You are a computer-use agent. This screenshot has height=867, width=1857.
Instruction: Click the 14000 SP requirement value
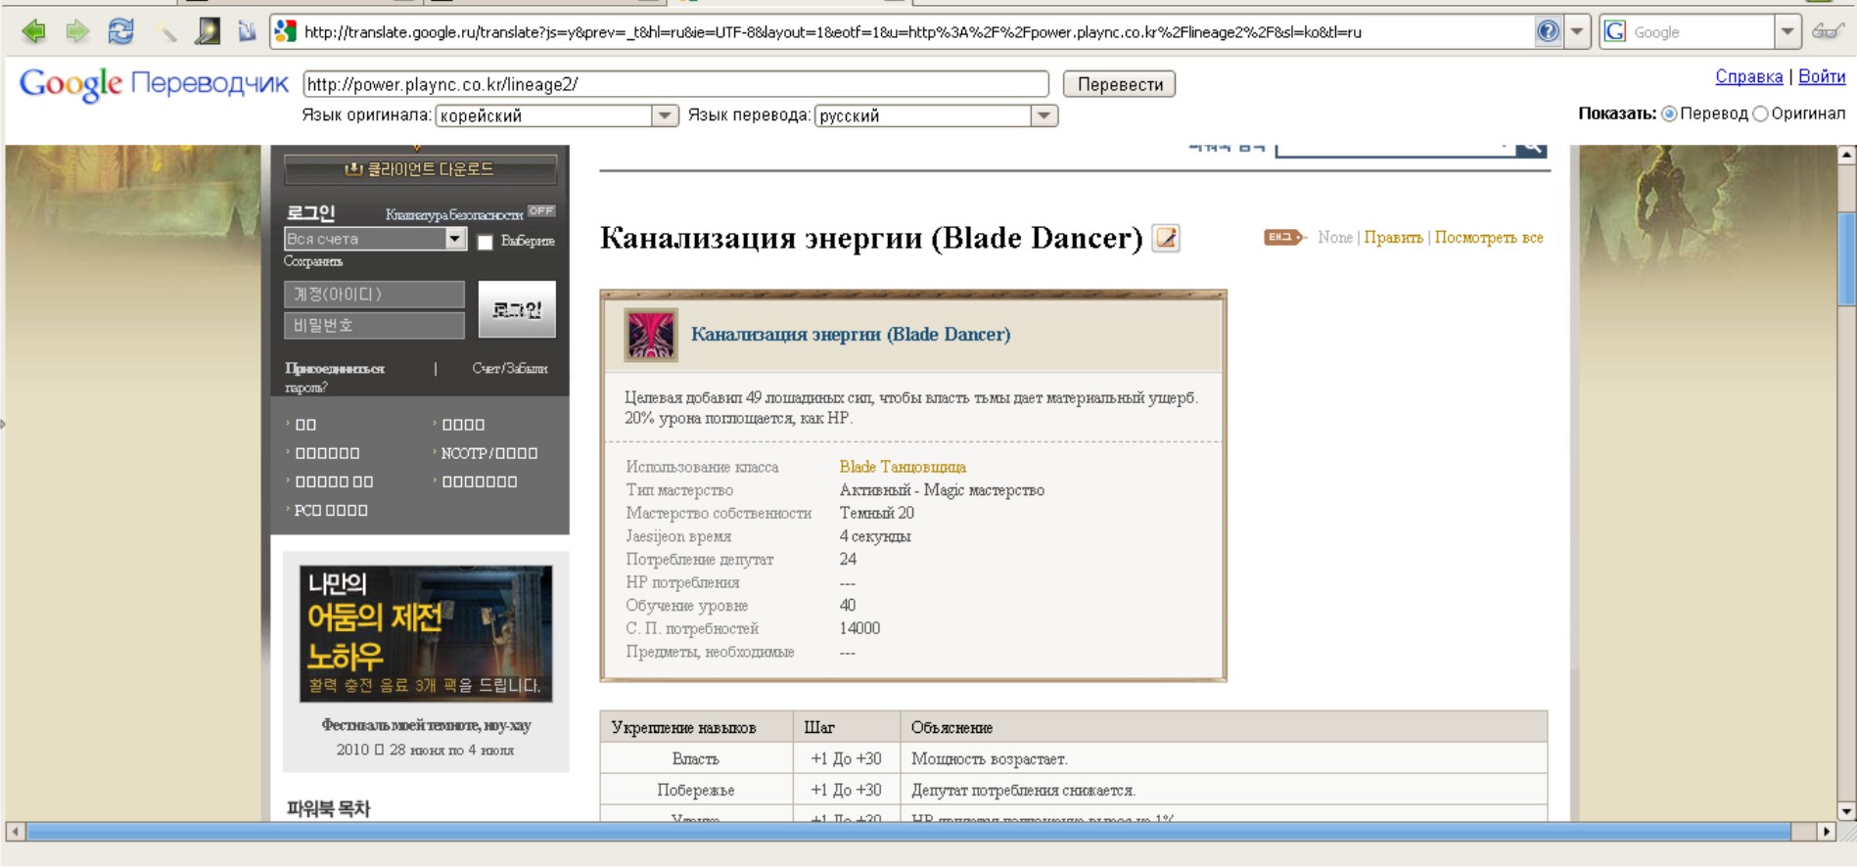(859, 628)
